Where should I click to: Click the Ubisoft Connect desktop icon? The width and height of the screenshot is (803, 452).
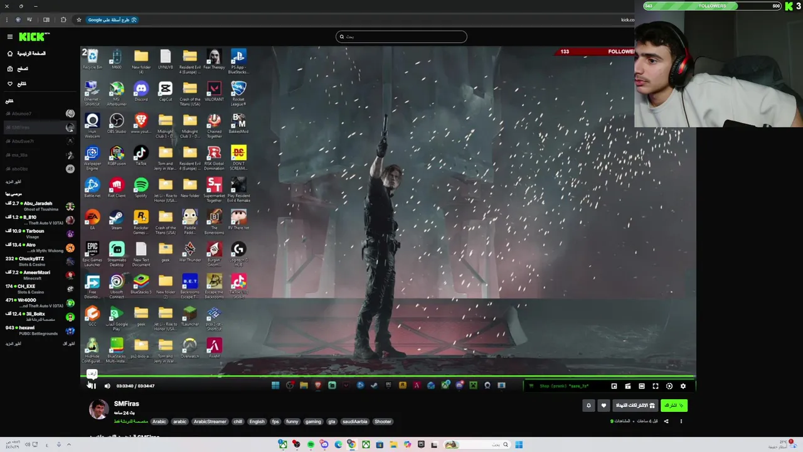coord(117,286)
